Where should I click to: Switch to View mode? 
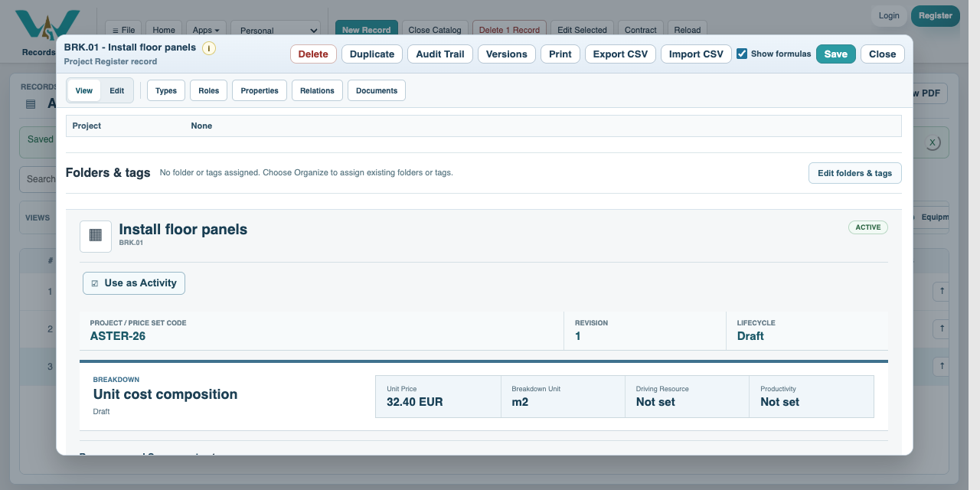(84, 90)
